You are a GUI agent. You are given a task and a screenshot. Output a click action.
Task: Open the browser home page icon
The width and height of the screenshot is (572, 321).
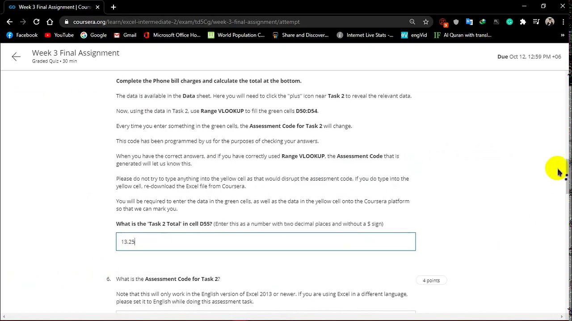pyautogui.click(x=50, y=21)
